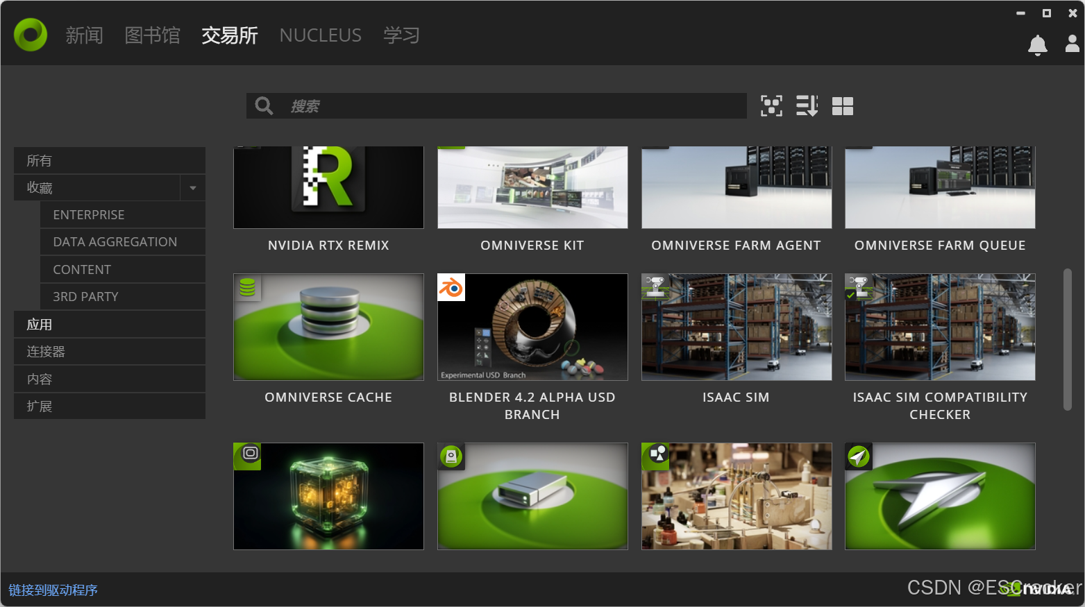Viewport: 1085px width, 607px height.
Task: Click the Omniverse launcher logo
Action: click(31, 35)
